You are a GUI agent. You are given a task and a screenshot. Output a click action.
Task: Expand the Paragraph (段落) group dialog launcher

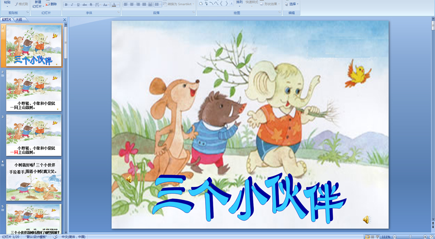tap(193, 12)
